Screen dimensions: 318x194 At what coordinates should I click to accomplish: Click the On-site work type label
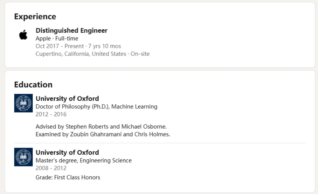[140, 54]
